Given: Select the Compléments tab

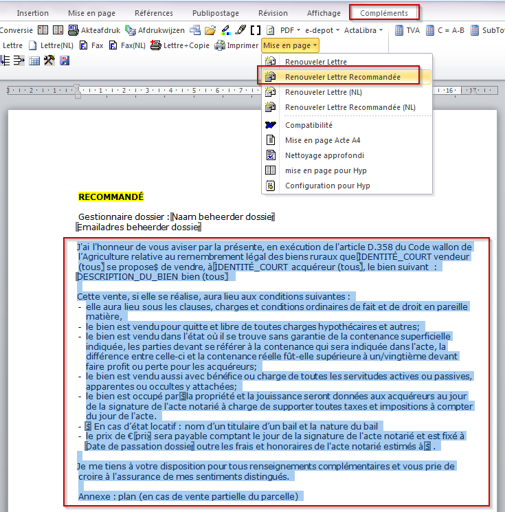Looking at the screenshot, I should click(x=384, y=13).
